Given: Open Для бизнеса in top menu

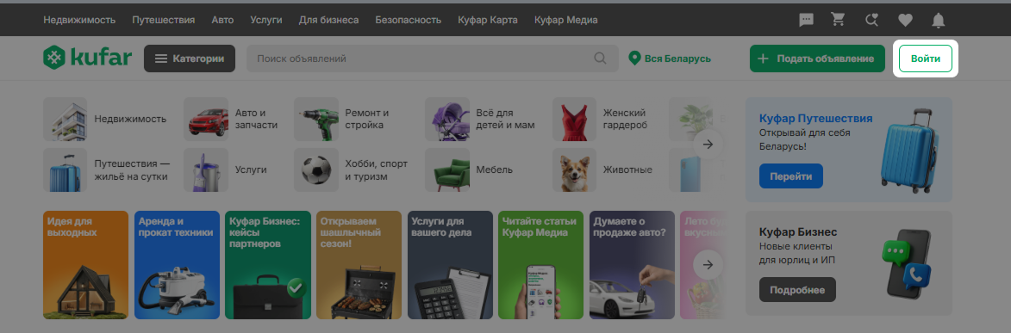Looking at the screenshot, I should click(329, 20).
